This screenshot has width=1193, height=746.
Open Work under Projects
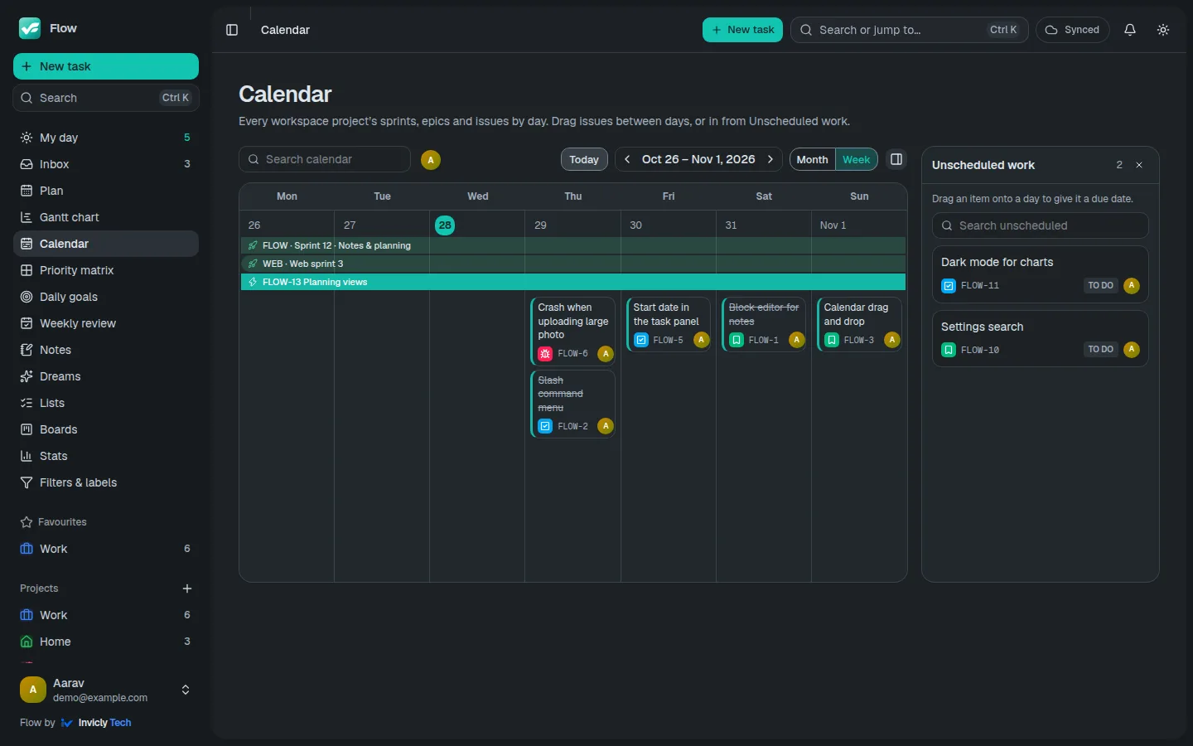106,615
